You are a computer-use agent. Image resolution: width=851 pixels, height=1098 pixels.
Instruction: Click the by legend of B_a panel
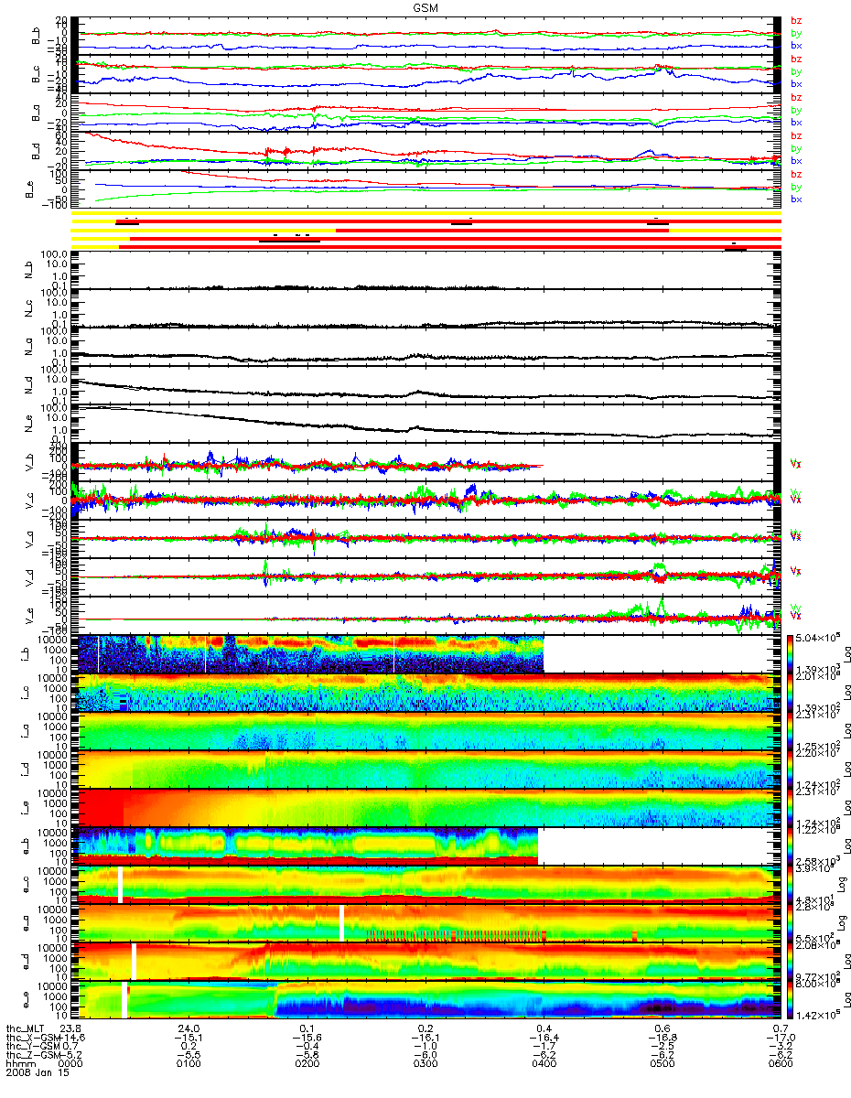point(796,110)
